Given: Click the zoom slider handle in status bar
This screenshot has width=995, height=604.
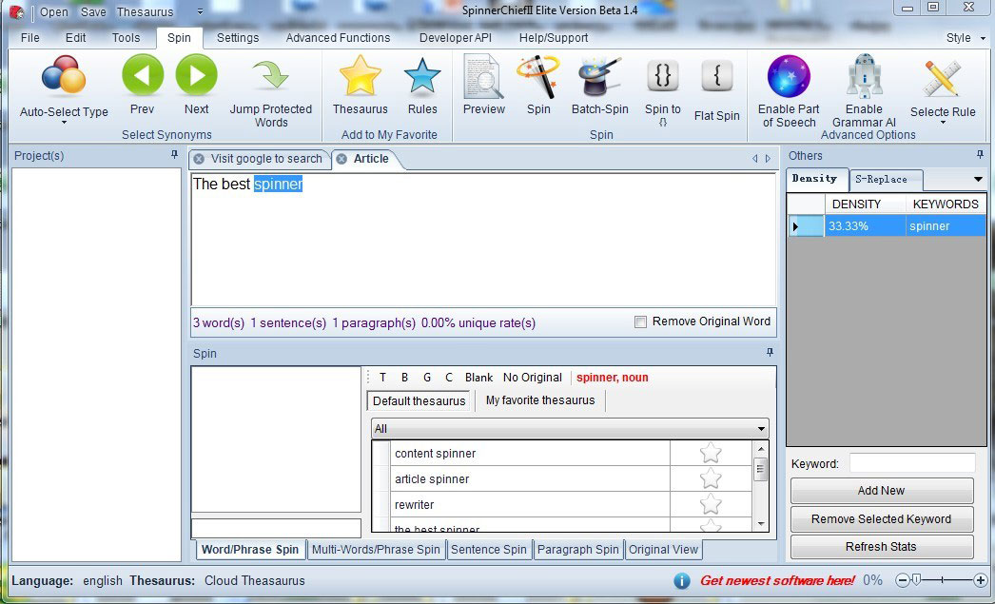Looking at the screenshot, I should 916,579.
